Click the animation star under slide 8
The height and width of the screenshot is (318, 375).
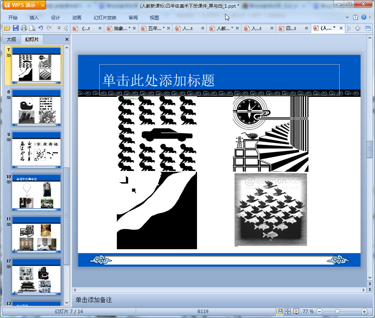[x=9, y=98]
